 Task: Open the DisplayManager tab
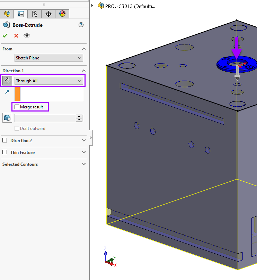click(x=62, y=14)
